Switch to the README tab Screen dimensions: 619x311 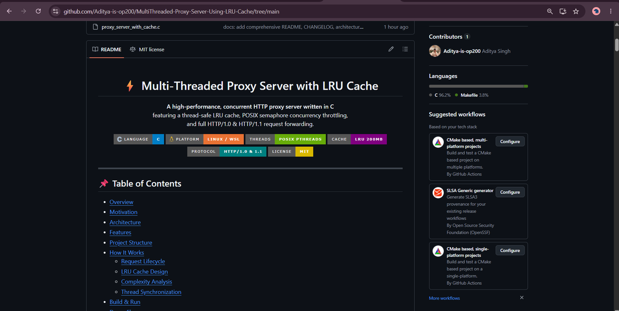(107, 49)
